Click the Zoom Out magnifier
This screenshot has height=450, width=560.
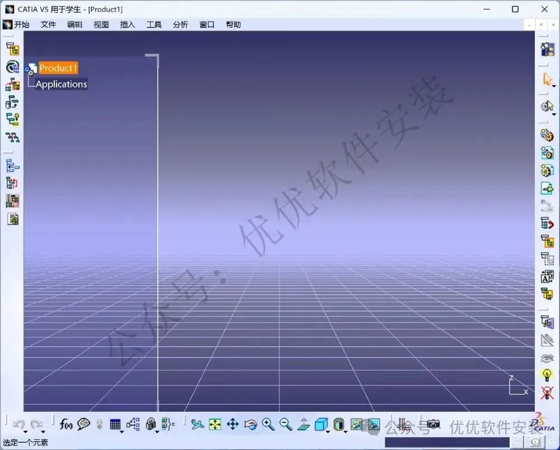[286, 424]
